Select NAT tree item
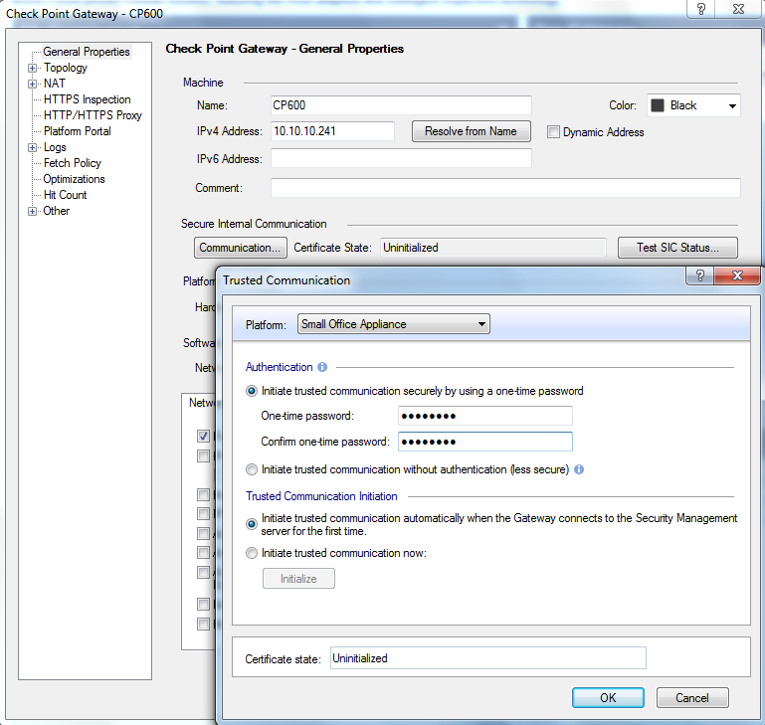 coord(54,84)
